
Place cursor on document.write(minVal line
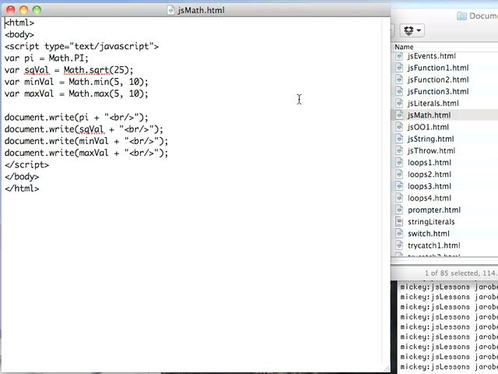(x=86, y=141)
